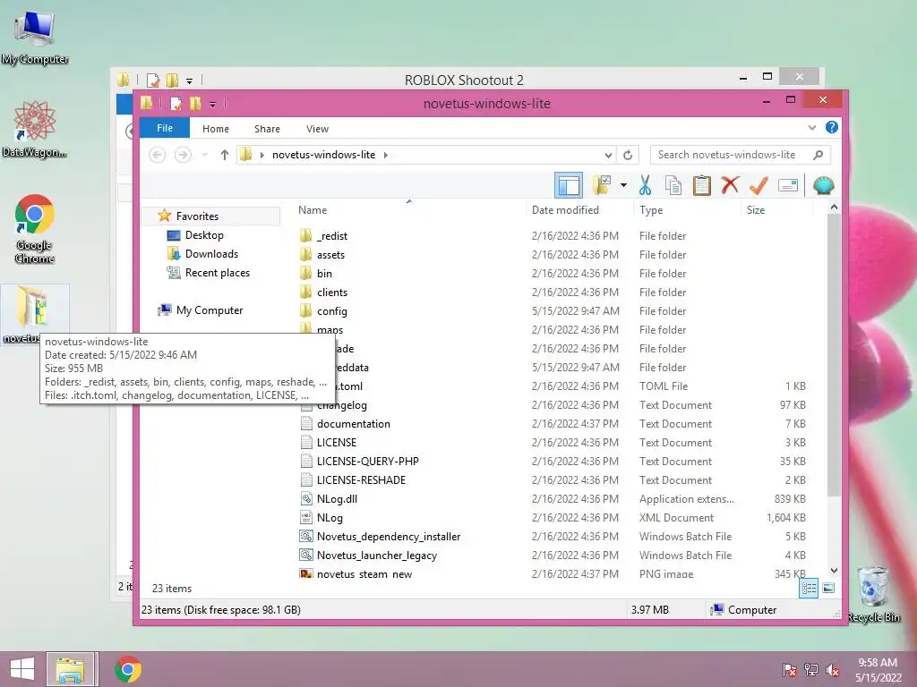Select My Computer in navigation pane
Viewport: 917px width, 687px height.
pos(210,310)
